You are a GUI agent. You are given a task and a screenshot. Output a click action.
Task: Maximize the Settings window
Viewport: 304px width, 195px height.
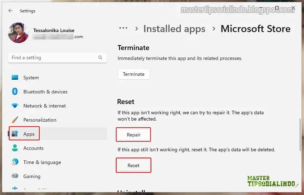point(277,8)
